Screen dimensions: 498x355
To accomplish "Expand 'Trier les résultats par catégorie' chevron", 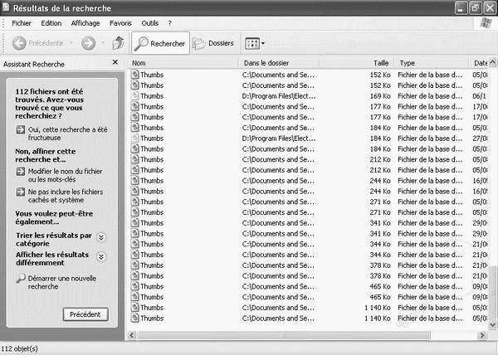I will coord(101,237).
